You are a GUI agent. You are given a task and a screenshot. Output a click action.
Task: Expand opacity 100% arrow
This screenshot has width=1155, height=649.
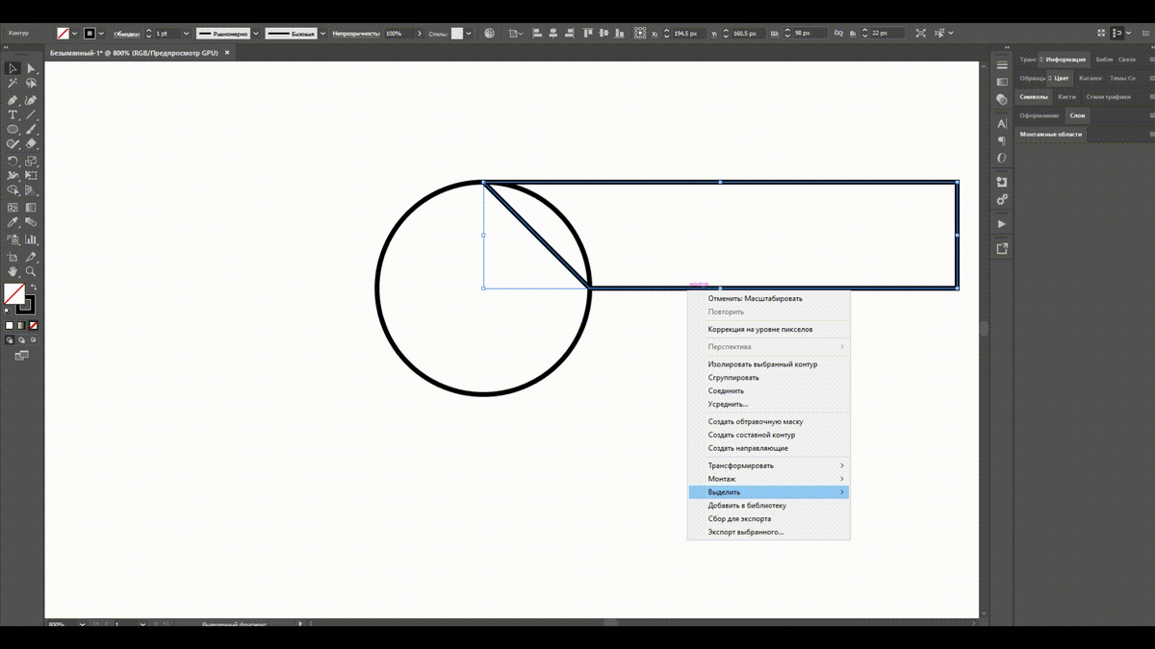420,34
